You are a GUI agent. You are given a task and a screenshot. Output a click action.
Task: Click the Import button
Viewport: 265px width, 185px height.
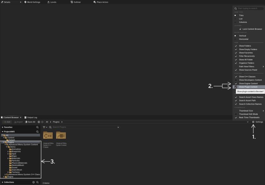[x=18, y=122]
